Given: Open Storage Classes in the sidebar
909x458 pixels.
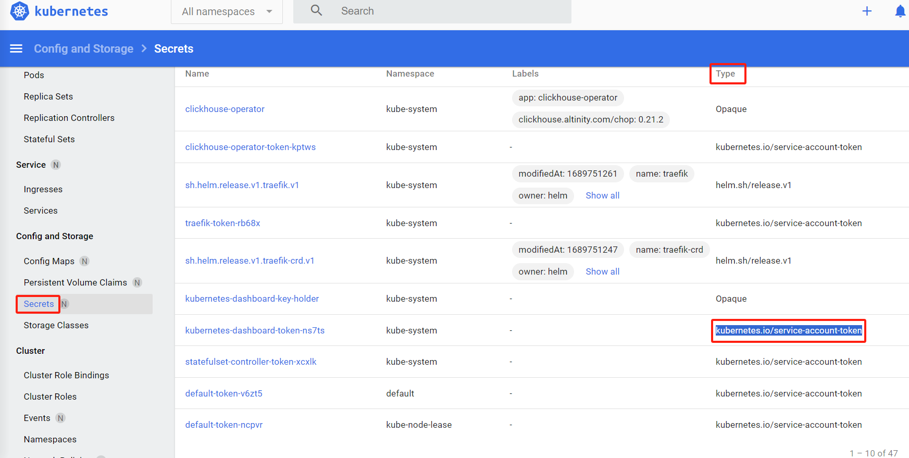Looking at the screenshot, I should click(56, 325).
